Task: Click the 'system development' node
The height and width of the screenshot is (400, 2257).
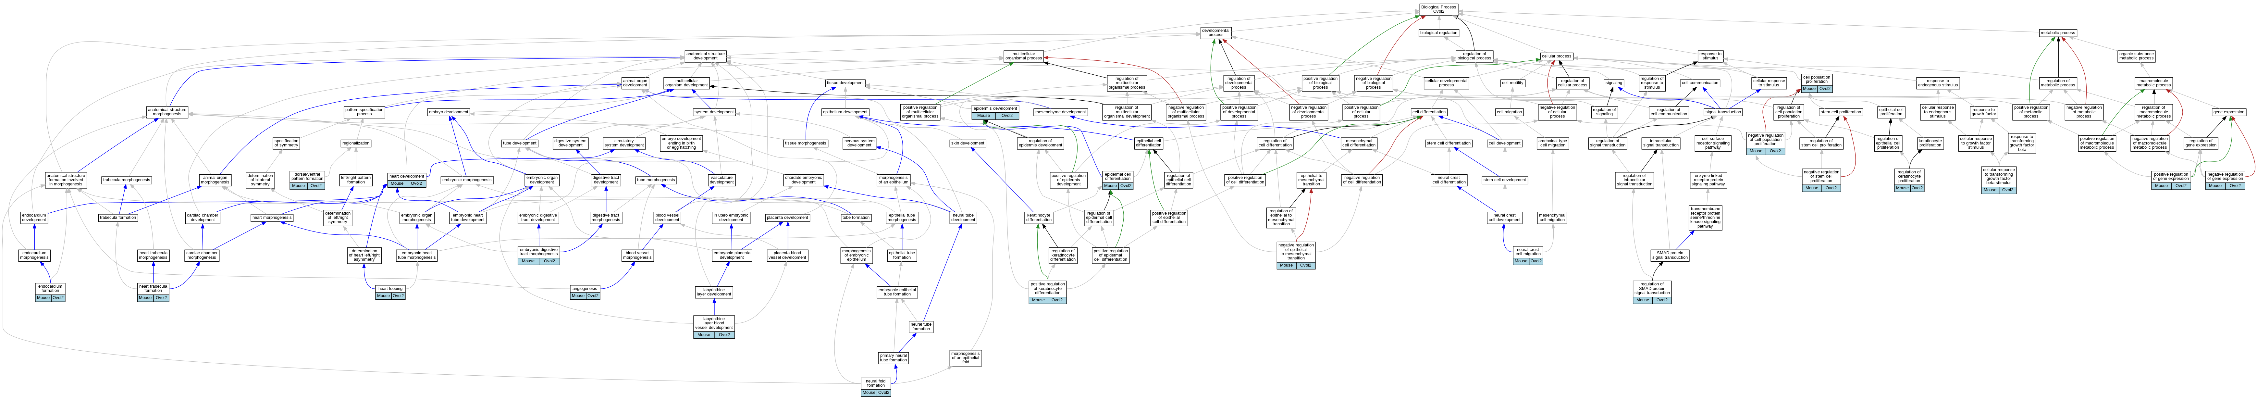Action: click(714, 112)
